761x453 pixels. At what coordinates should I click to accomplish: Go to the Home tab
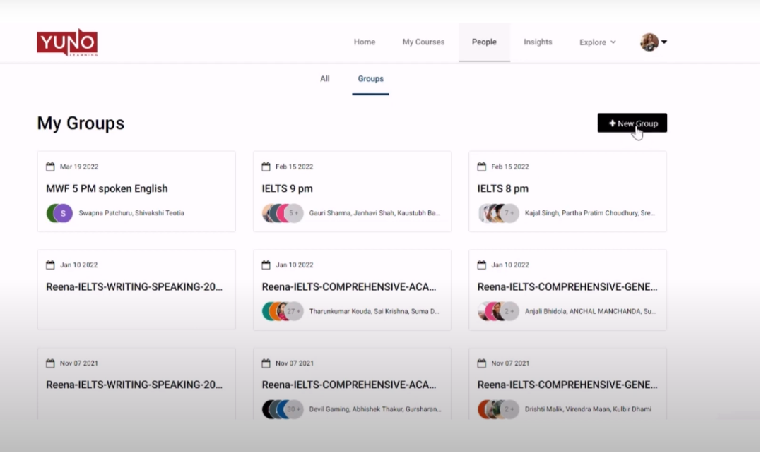(365, 42)
